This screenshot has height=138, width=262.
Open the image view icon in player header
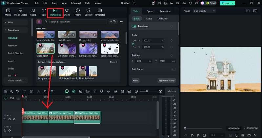click(x=255, y=11)
